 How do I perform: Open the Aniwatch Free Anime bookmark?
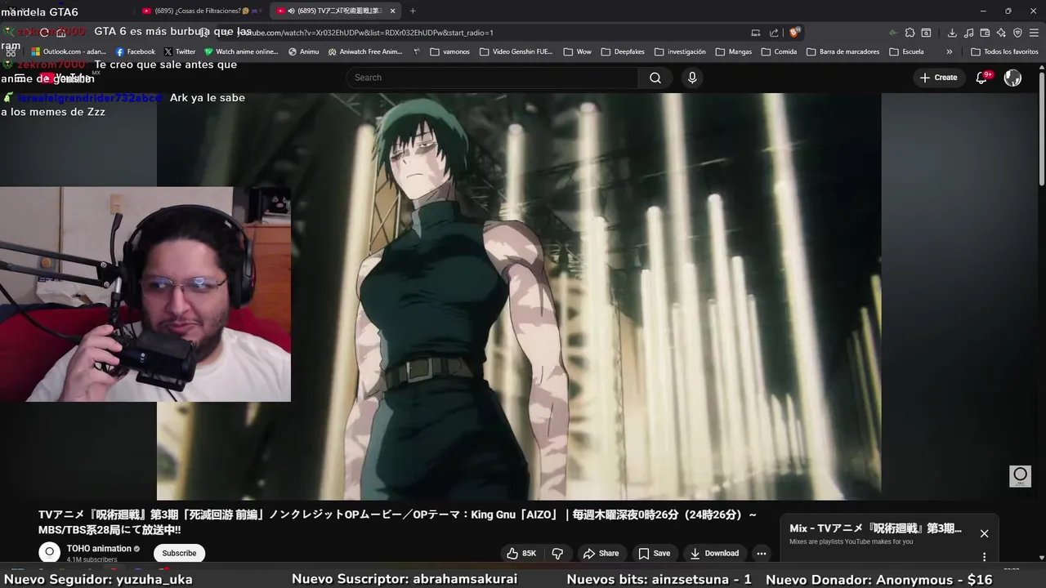[366, 51]
